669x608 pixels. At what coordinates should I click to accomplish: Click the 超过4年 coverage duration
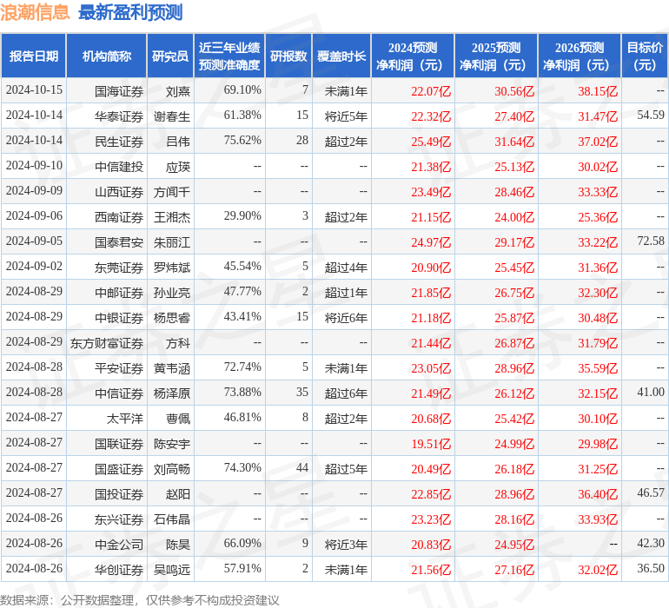(x=346, y=268)
